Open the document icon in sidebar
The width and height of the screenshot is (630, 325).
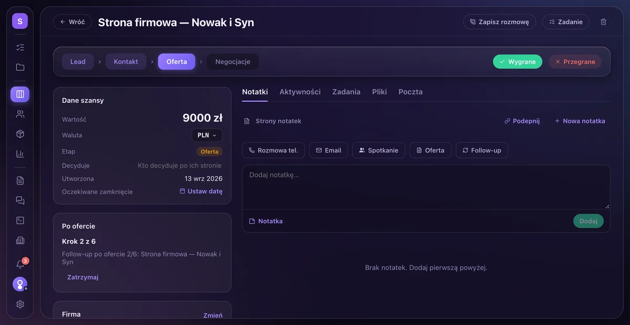[x=20, y=181]
